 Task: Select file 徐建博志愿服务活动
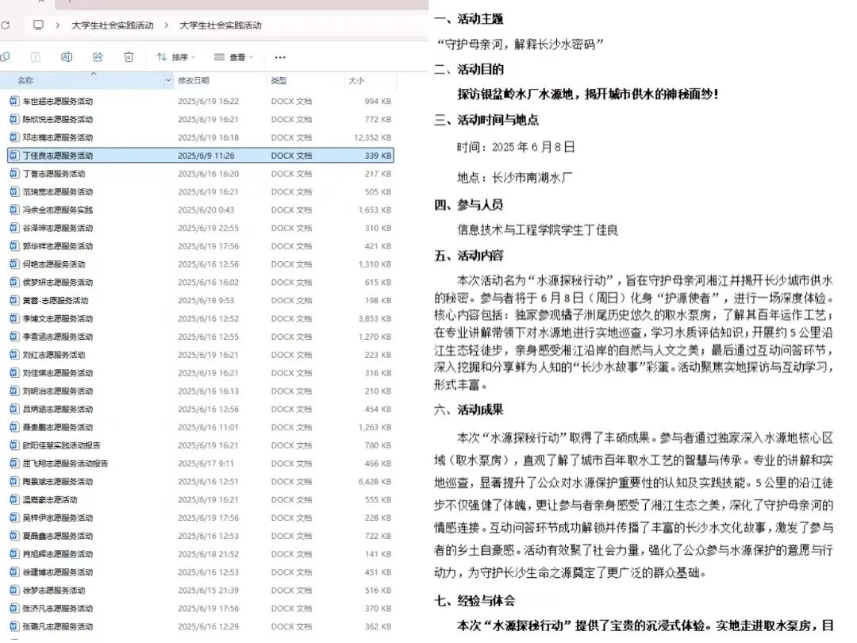point(58,572)
